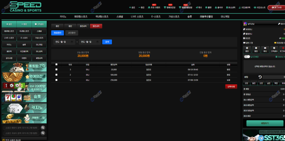Click the 고객센터 icon in right panel

(274, 49)
